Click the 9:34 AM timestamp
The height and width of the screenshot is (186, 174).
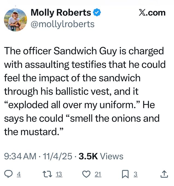[x=21, y=156]
